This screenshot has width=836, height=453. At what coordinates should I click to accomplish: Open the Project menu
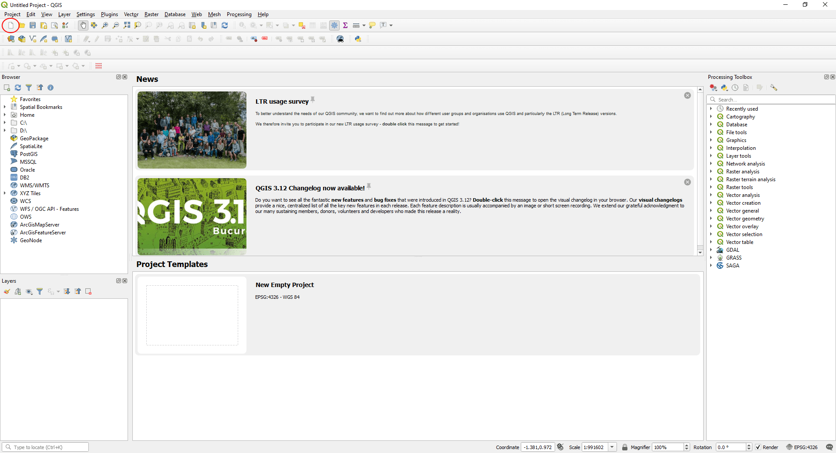coord(12,14)
